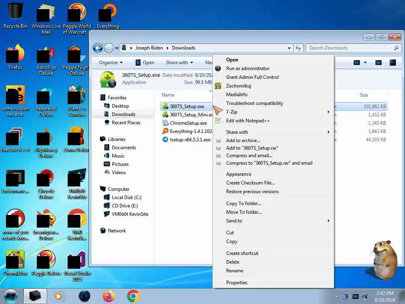Open the Recycle Bin desktop icon
The width and height of the screenshot is (405, 304).
point(15,15)
